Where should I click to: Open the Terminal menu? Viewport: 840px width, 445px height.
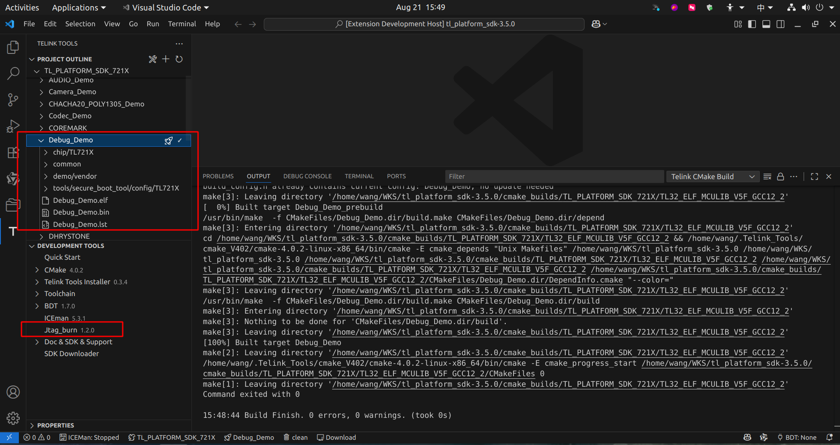(182, 24)
